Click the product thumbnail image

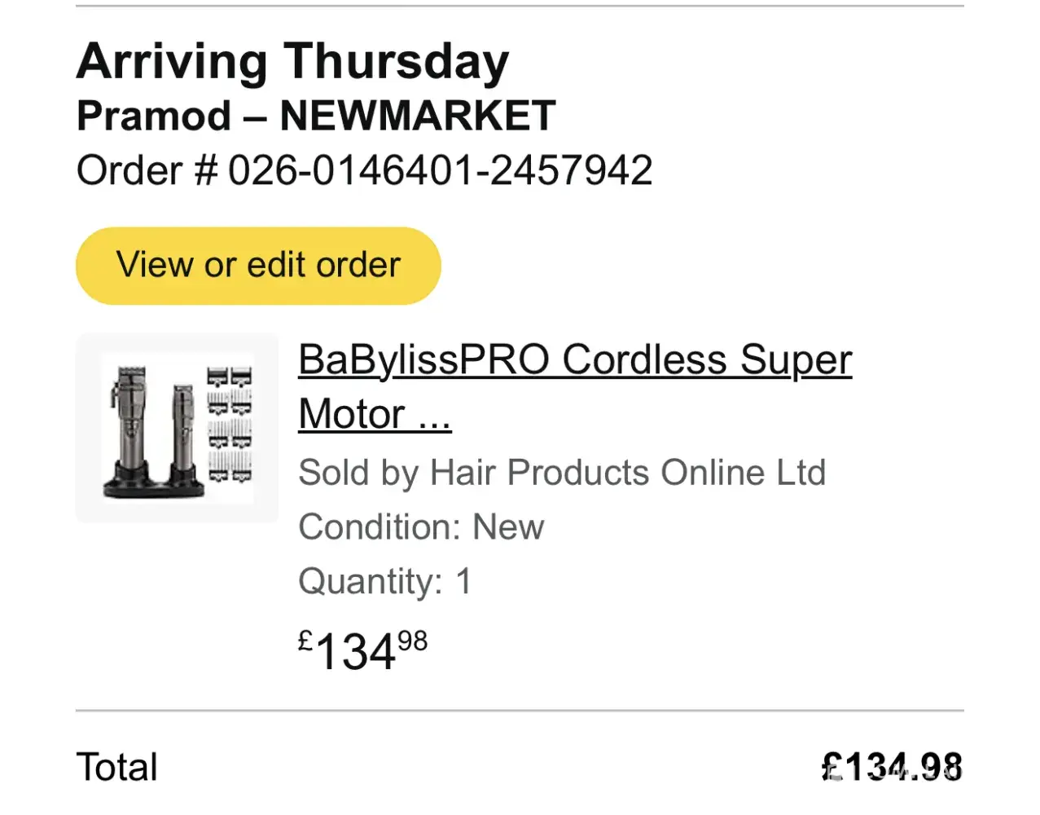(x=178, y=428)
